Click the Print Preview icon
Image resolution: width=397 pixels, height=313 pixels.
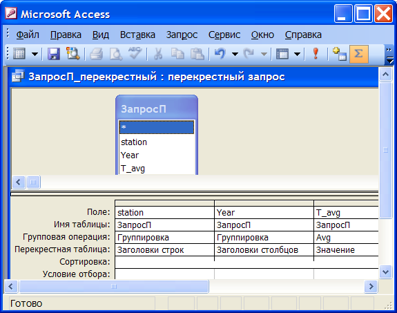pos(116,54)
